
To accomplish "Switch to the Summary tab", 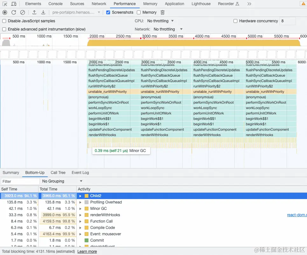I will 11,173.
